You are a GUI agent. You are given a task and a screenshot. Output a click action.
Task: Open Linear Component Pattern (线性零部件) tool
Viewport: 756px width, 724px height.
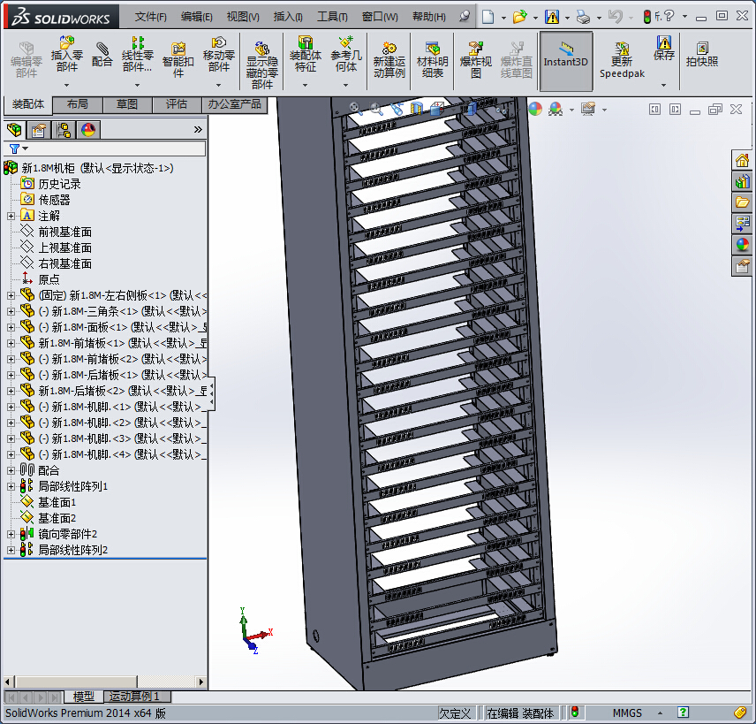pyautogui.click(x=138, y=54)
